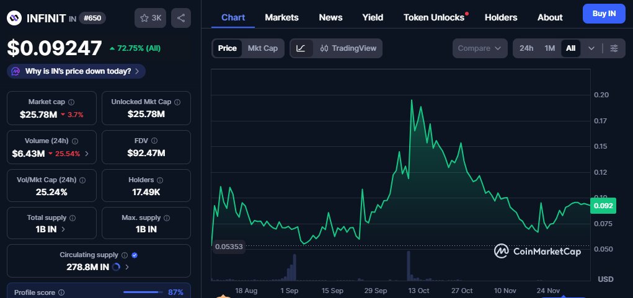The width and height of the screenshot is (633, 298).
Task: Click the INFINIT coin logo
Action: pos(14,18)
